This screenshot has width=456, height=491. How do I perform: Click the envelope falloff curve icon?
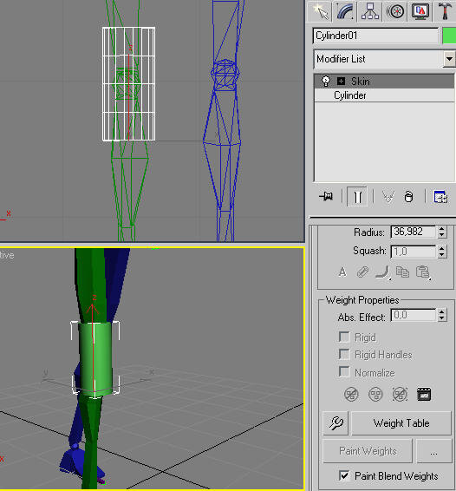[382, 272]
